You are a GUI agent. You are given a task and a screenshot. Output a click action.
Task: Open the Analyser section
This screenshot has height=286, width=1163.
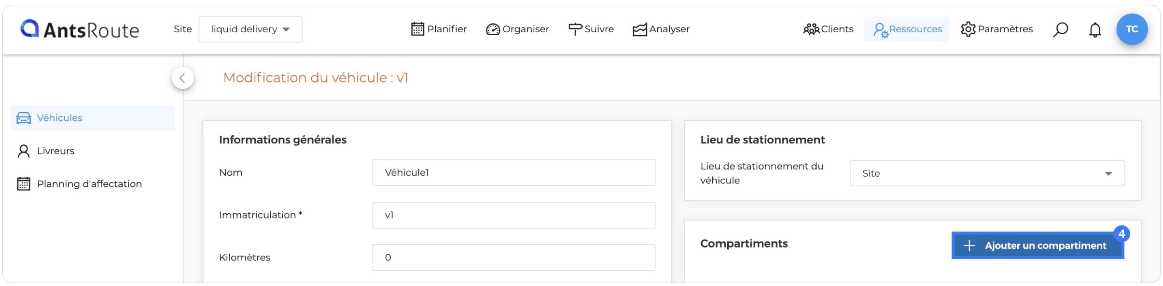tap(661, 29)
